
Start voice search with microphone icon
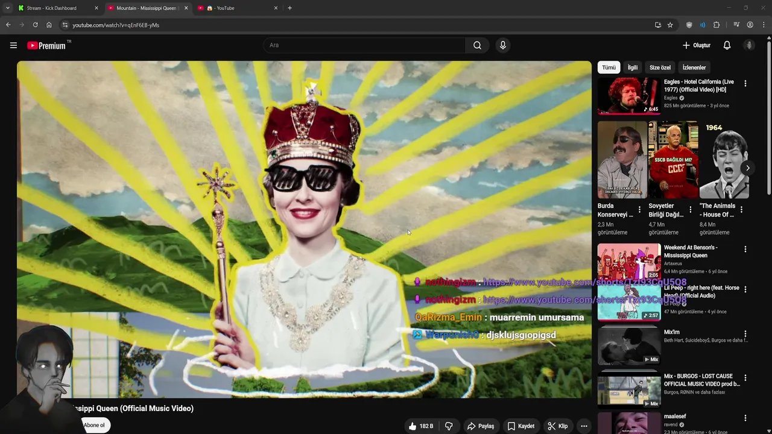click(502, 45)
